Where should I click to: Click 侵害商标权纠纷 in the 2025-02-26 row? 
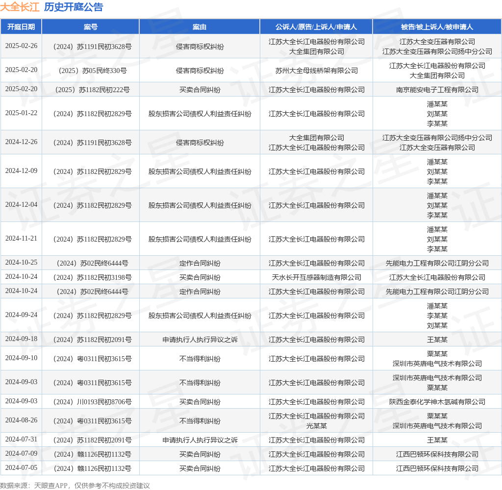click(x=200, y=47)
